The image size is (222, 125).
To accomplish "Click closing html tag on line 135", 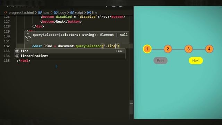I will pos(23,61).
